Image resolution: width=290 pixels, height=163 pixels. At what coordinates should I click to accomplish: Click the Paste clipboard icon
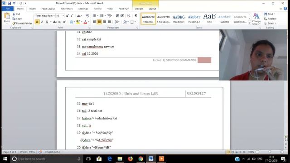[x=7, y=16]
